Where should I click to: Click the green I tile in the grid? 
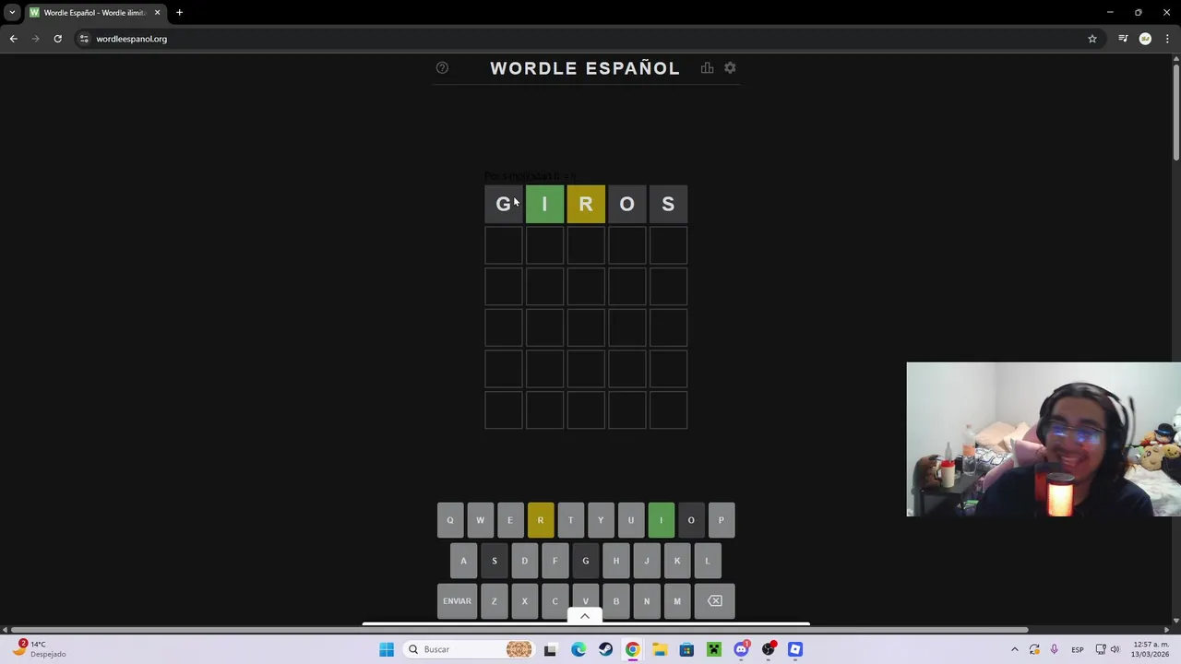[544, 204]
